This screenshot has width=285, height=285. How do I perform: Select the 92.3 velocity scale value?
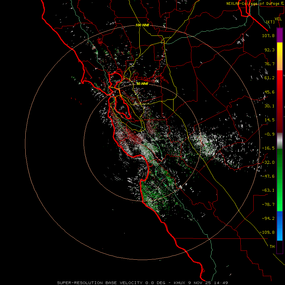pos(269,50)
